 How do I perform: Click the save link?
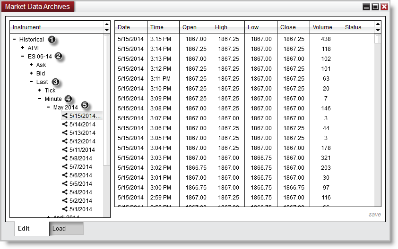pyautogui.click(x=374, y=215)
